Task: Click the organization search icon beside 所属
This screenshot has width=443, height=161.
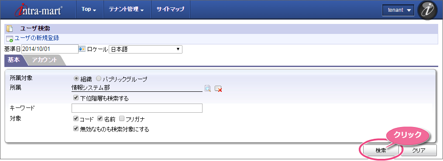Action: 208,88
